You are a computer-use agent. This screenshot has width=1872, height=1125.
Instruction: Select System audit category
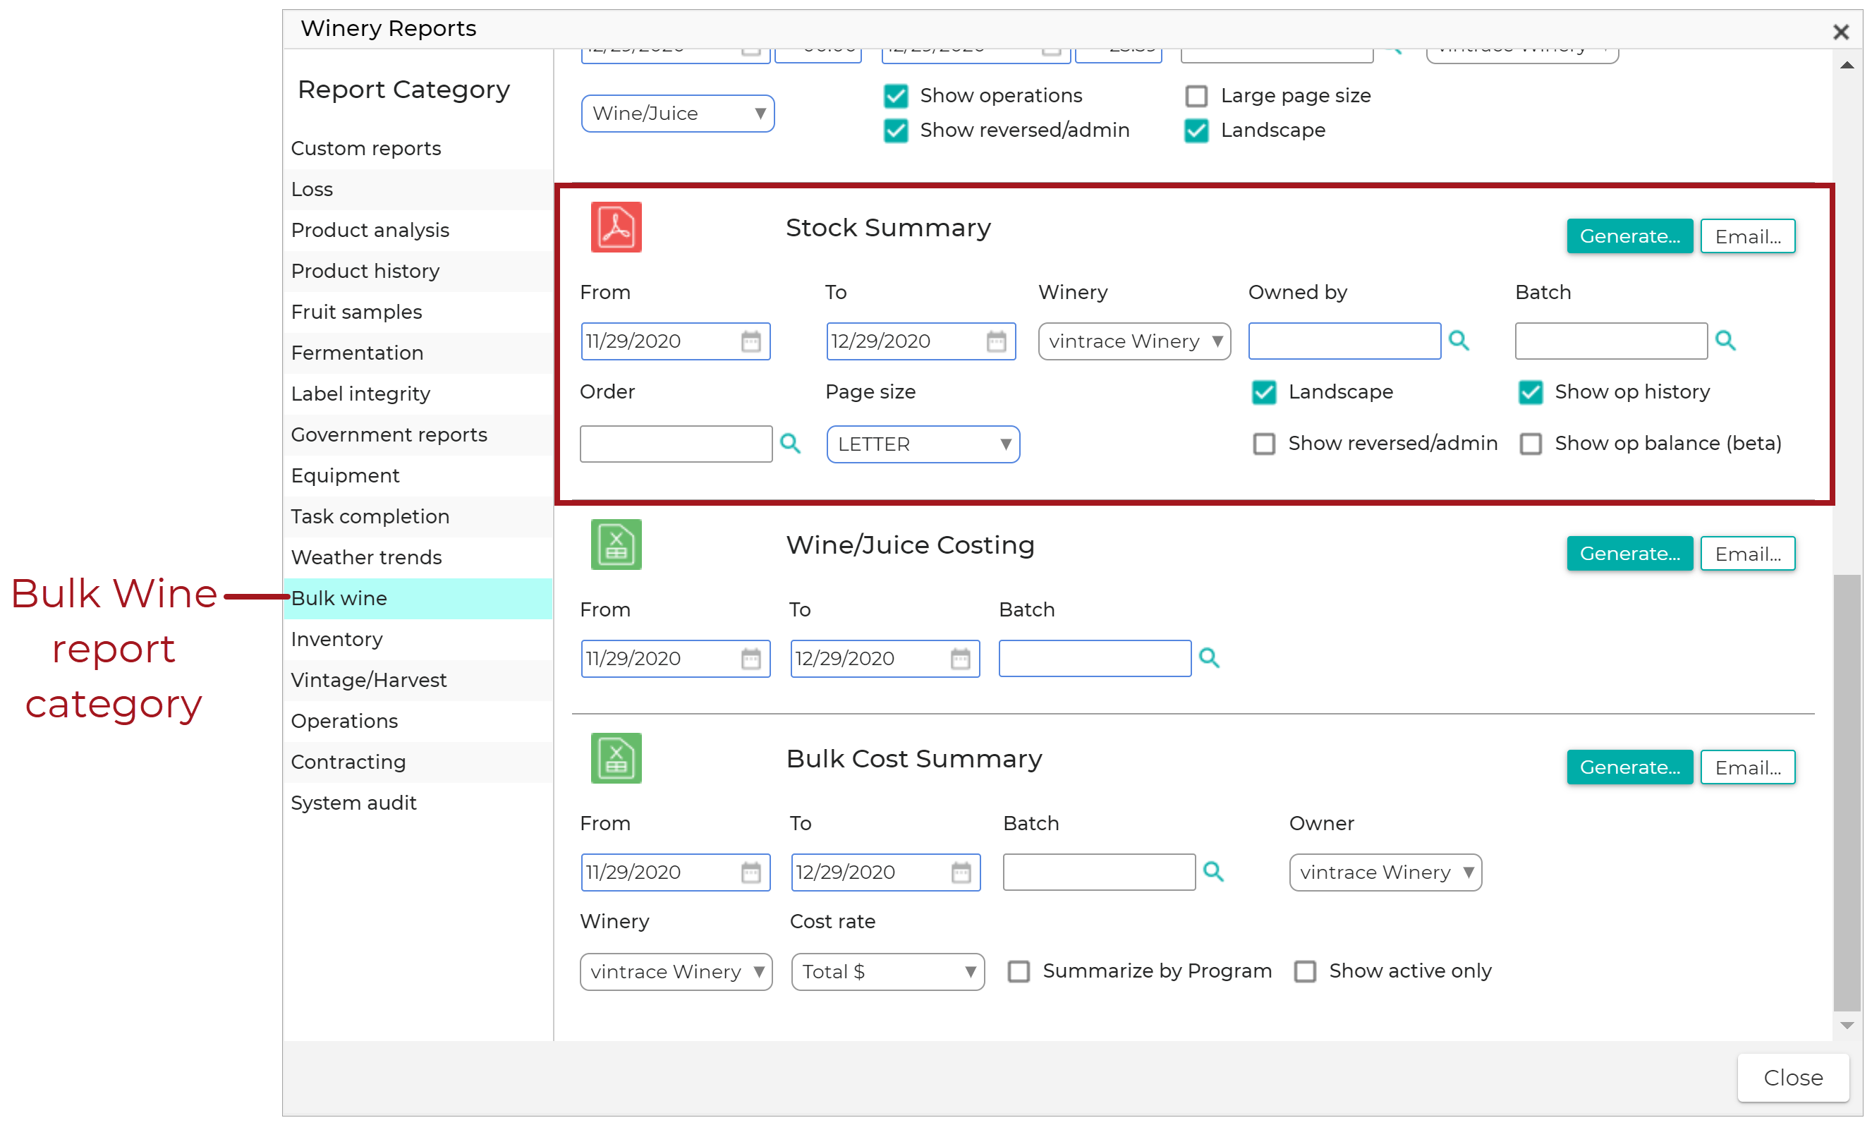click(x=418, y=803)
